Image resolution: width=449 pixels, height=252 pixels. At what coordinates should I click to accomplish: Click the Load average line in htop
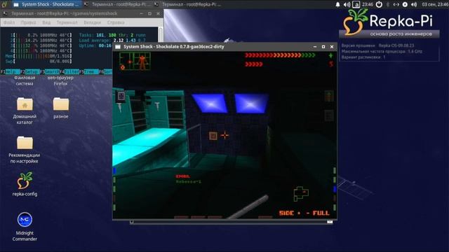pos(112,41)
